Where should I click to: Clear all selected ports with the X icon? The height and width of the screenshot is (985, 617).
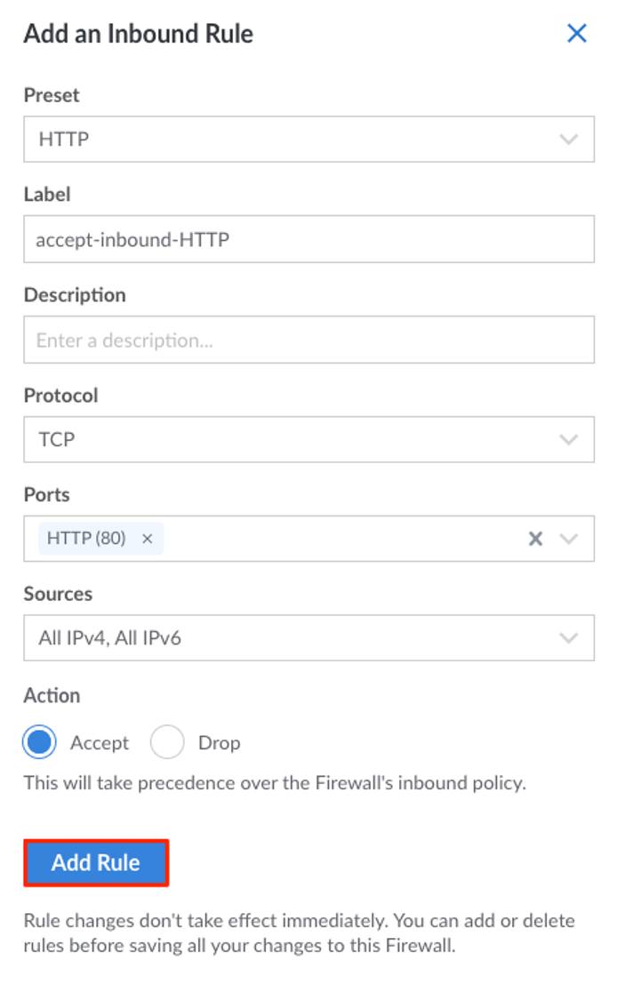[x=536, y=538]
